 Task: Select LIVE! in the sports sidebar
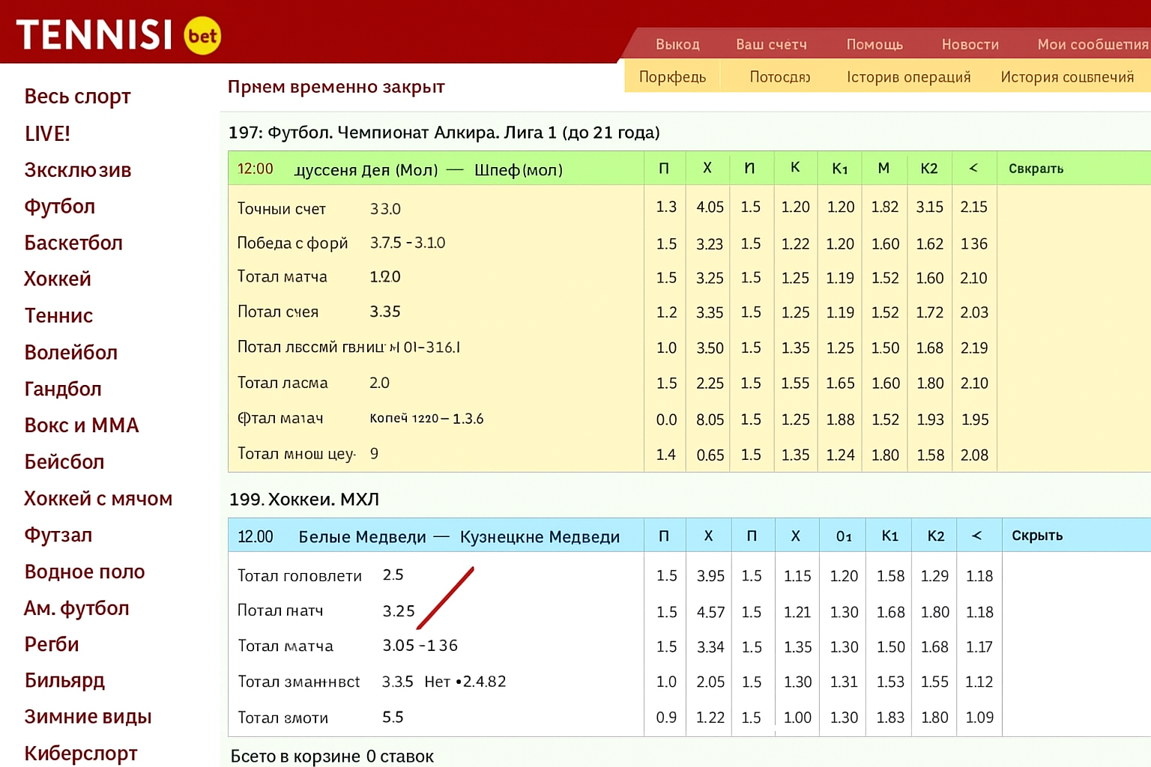tap(47, 133)
